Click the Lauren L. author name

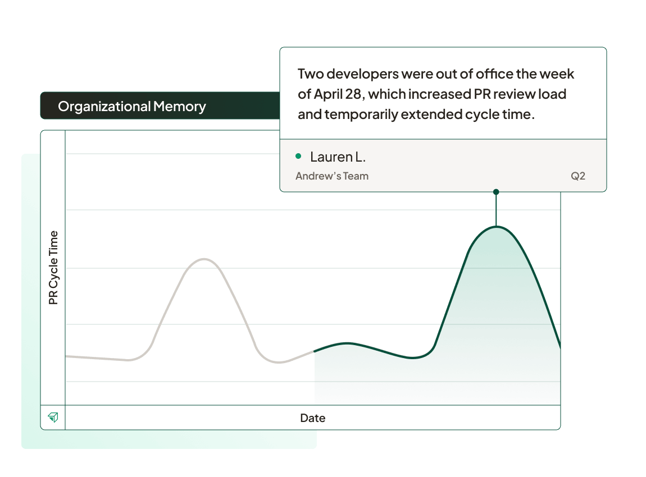(x=337, y=157)
